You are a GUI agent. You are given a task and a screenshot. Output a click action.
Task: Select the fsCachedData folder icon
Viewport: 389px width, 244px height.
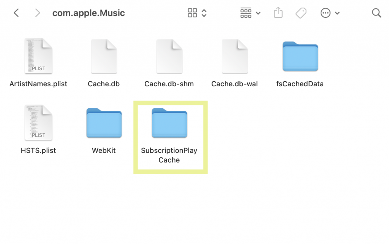(x=300, y=56)
